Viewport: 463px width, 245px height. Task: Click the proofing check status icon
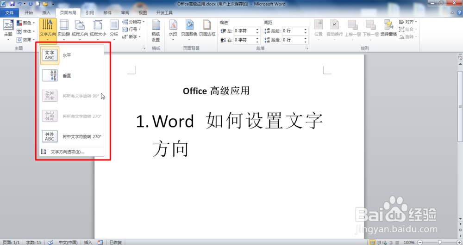pos(50,242)
